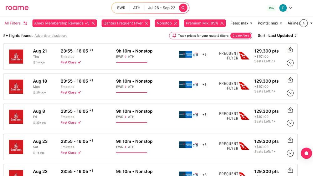This screenshot has width=313, height=176.
Task: Open the Advertiser disclosure link
Action: point(51,36)
